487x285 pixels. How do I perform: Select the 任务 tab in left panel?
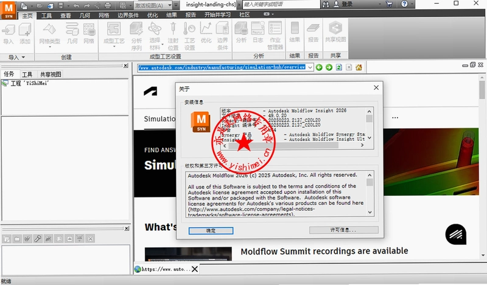[x=9, y=74]
